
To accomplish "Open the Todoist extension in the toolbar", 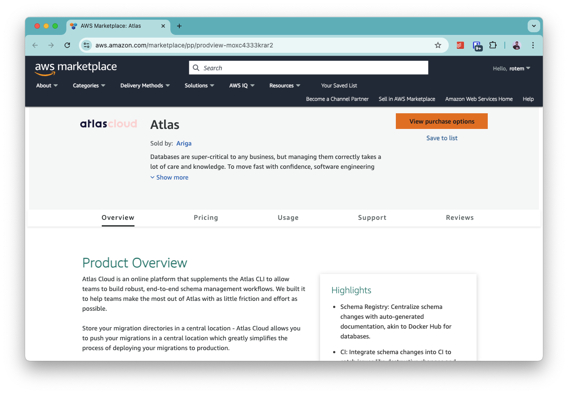I will tap(460, 45).
